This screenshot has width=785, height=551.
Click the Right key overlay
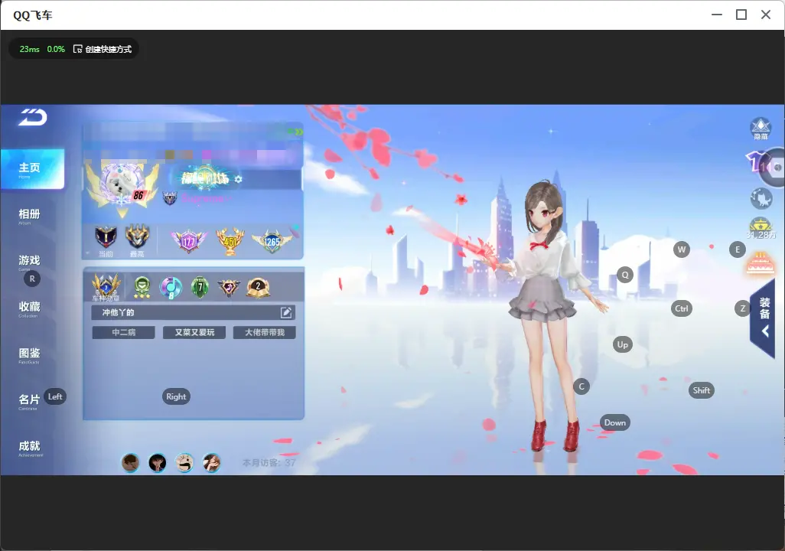point(176,396)
